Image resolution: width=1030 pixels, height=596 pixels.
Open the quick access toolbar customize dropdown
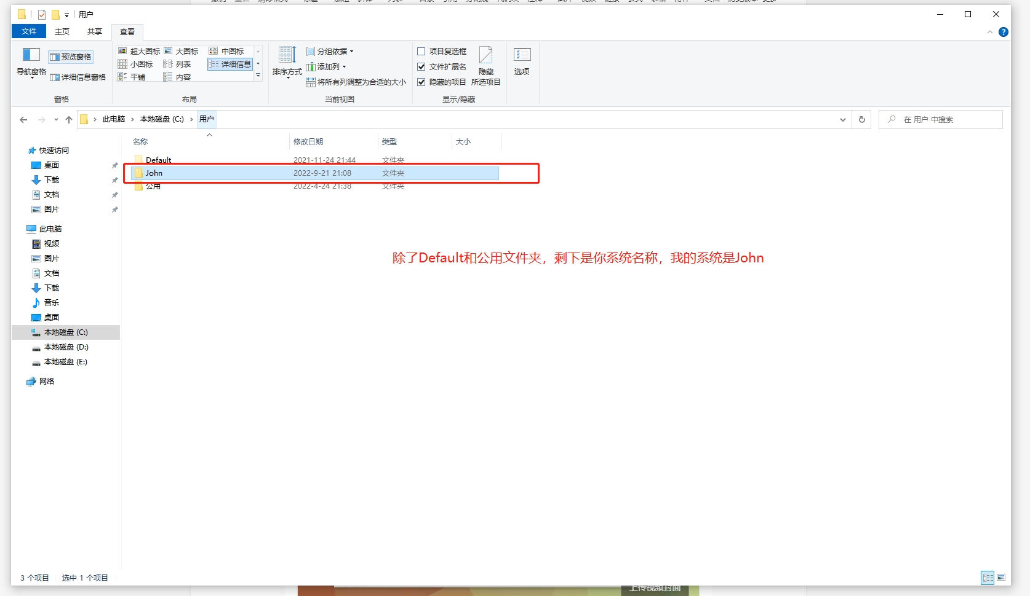point(67,15)
